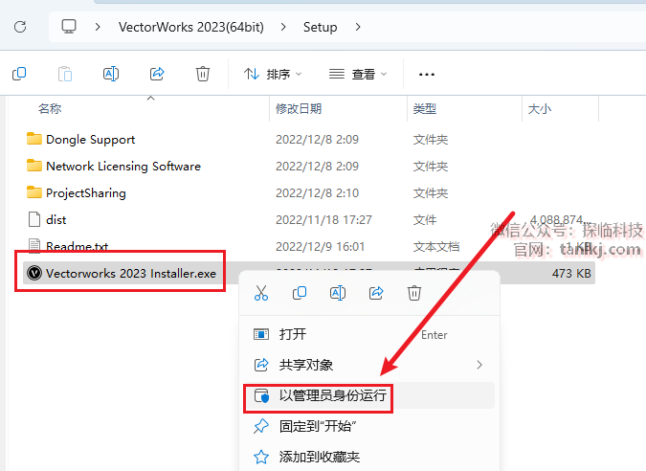646x471 pixels.
Task: Click the Cut scissors icon in context menu
Action: point(261,293)
